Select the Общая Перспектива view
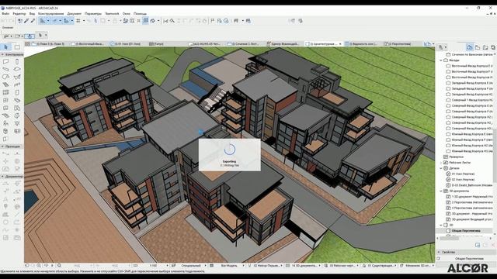This screenshot has height=279, width=497. [466, 231]
